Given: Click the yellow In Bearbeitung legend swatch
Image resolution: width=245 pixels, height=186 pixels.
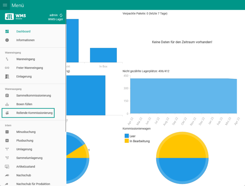Looking at the screenshot, I should 126,141.
